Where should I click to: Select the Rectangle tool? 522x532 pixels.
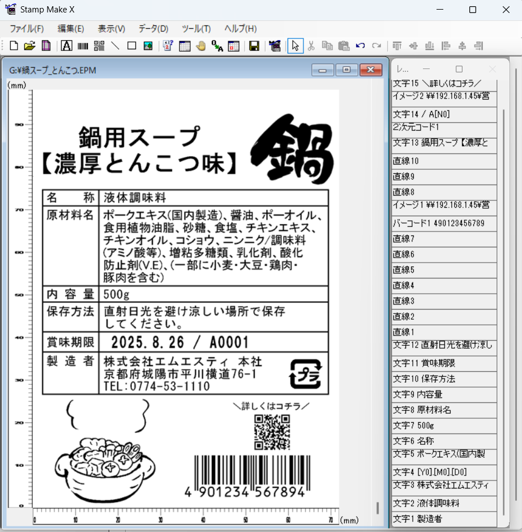click(x=132, y=46)
